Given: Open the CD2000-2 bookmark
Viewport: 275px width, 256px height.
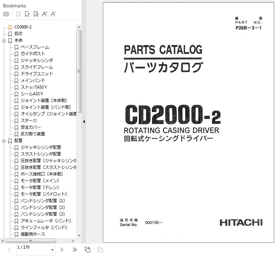Looking at the screenshot, I should pyautogui.click(x=23, y=27).
